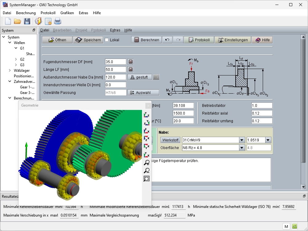
Task: Click the save floppy disk icon
Action: coord(27,21)
